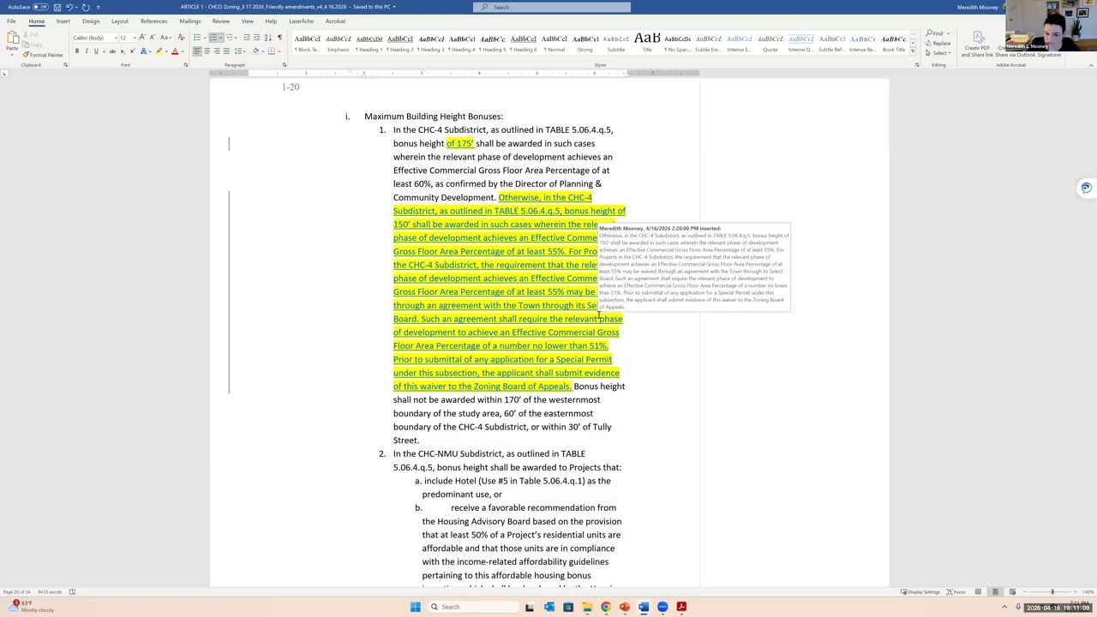Expand the Styles gallery
Image resolution: width=1097 pixels, height=617 pixels.
(912, 50)
